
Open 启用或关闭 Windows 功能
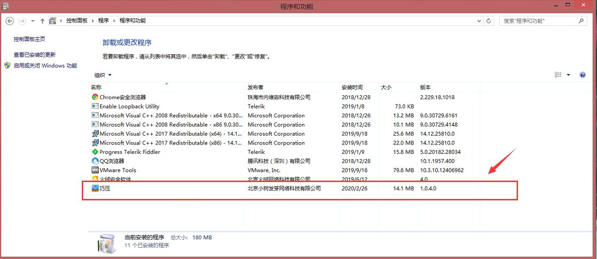[x=45, y=66]
